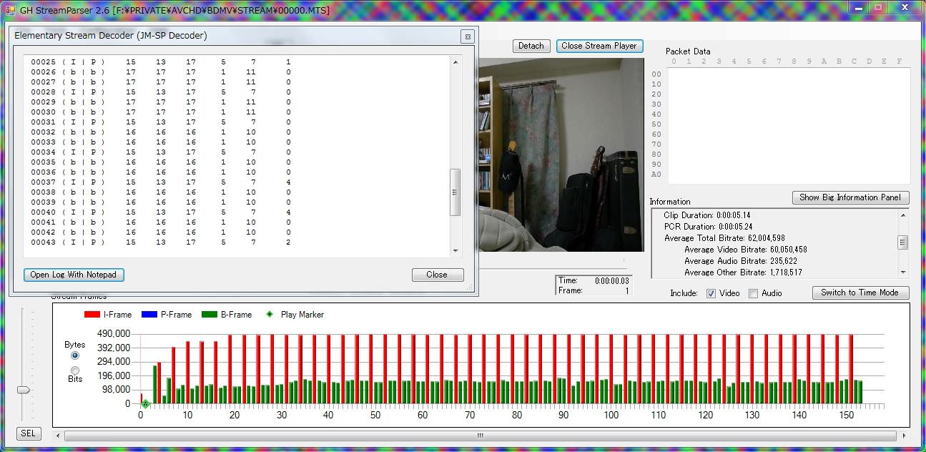Close the Elementary Stream Decoder dialog with X
Viewport: 926px width, 452px height.
coord(467,36)
